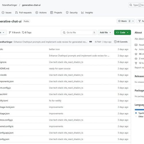This screenshot has height=144, width=144.
Task: Open the package.json 'improvements' commit message
Action: [56, 114]
